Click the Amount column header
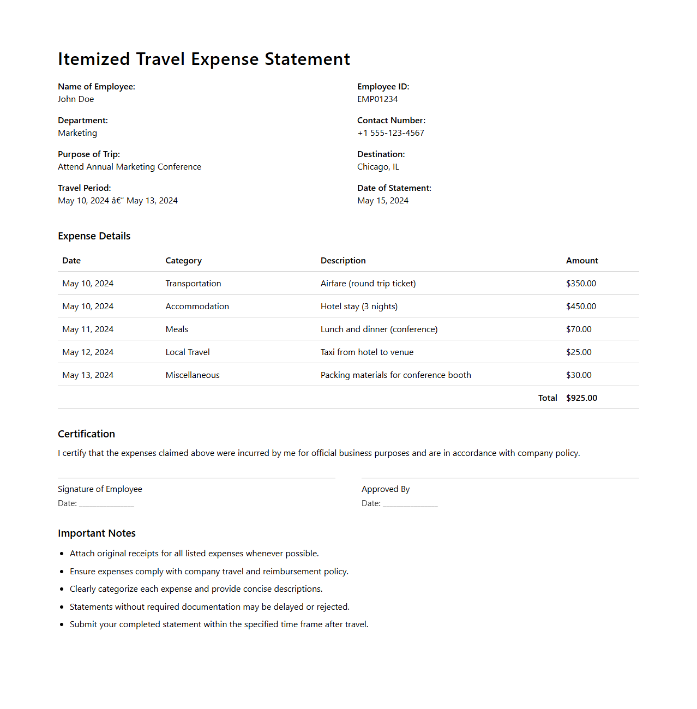This screenshot has width=697, height=709. pos(582,261)
